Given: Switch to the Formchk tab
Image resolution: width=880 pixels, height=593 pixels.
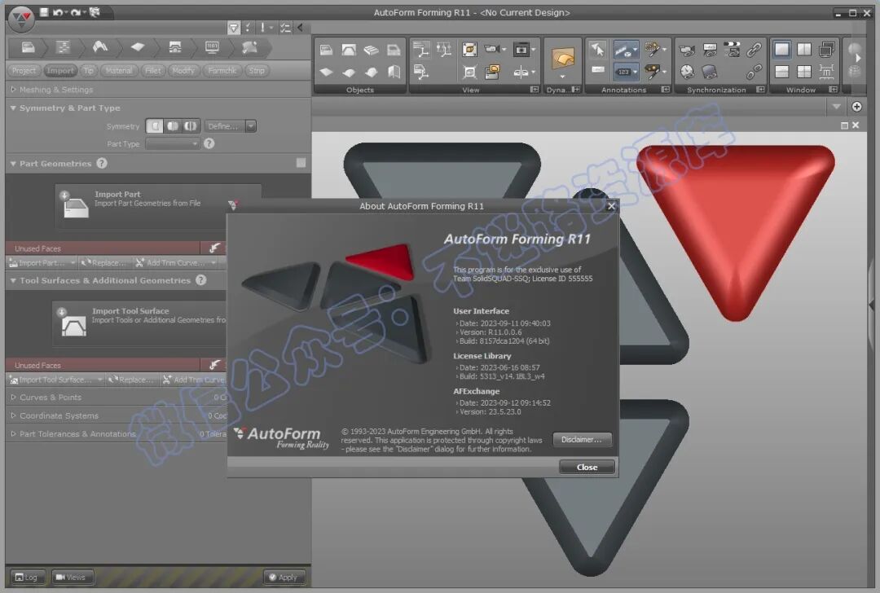Looking at the screenshot, I should point(222,71).
